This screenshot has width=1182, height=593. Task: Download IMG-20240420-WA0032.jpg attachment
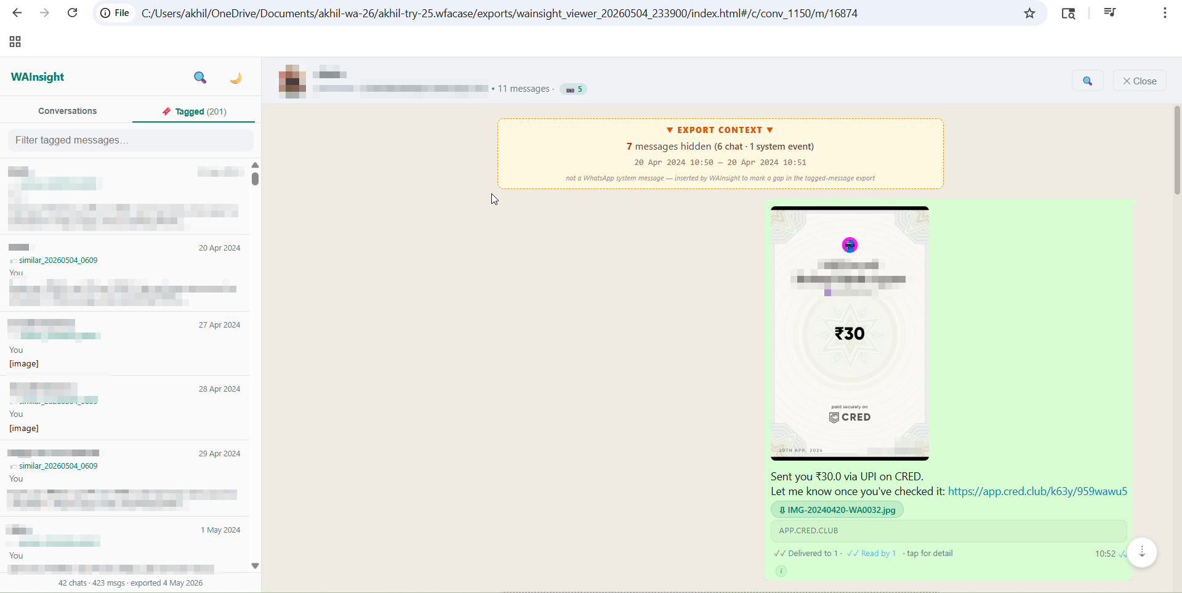click(837, 510)
